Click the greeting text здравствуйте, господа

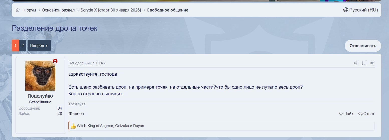pos(93,74)
